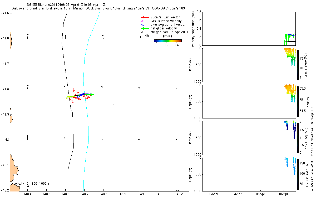Click the '-42.2' latitude tick label
The image size is (316, 197).
(5, 190)
